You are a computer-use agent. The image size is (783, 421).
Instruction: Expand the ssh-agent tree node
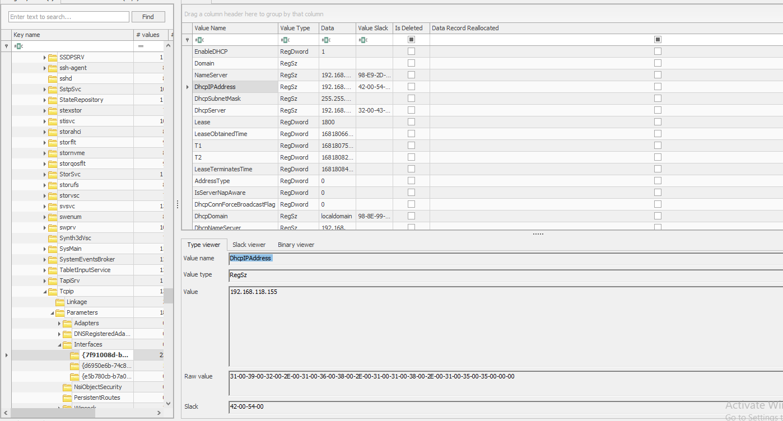tap(45, 68)
